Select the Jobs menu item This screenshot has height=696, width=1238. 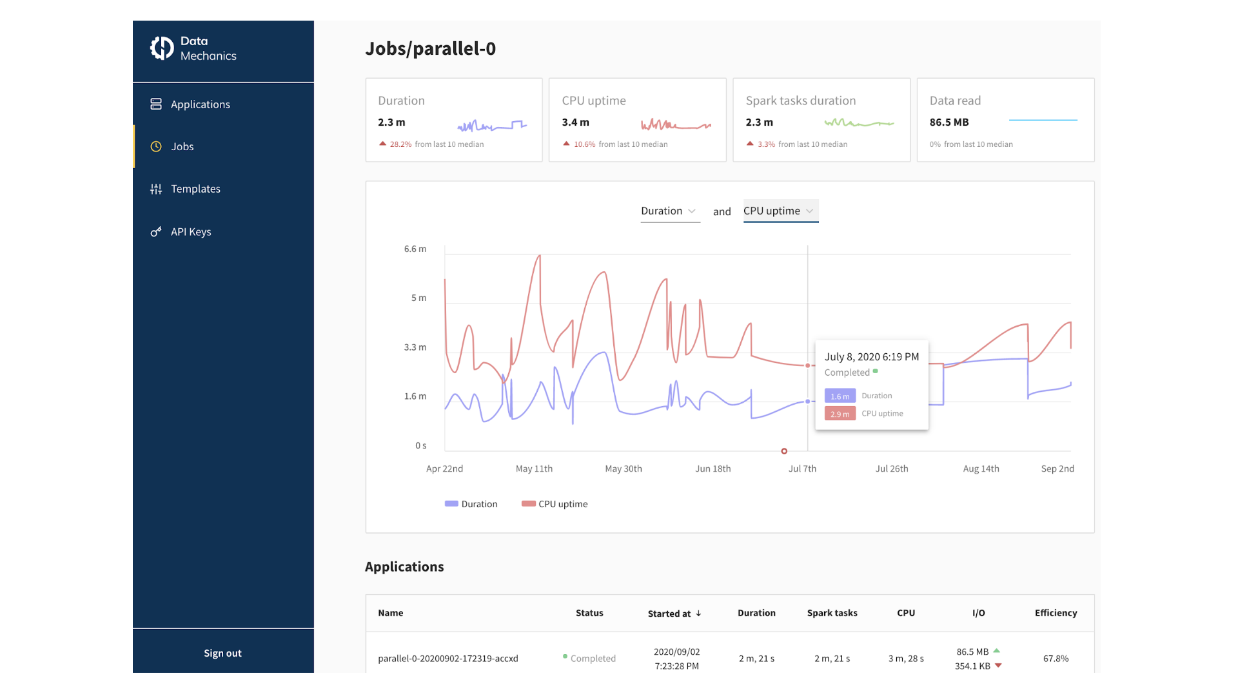pyautogui.click(x=182, y=146)
